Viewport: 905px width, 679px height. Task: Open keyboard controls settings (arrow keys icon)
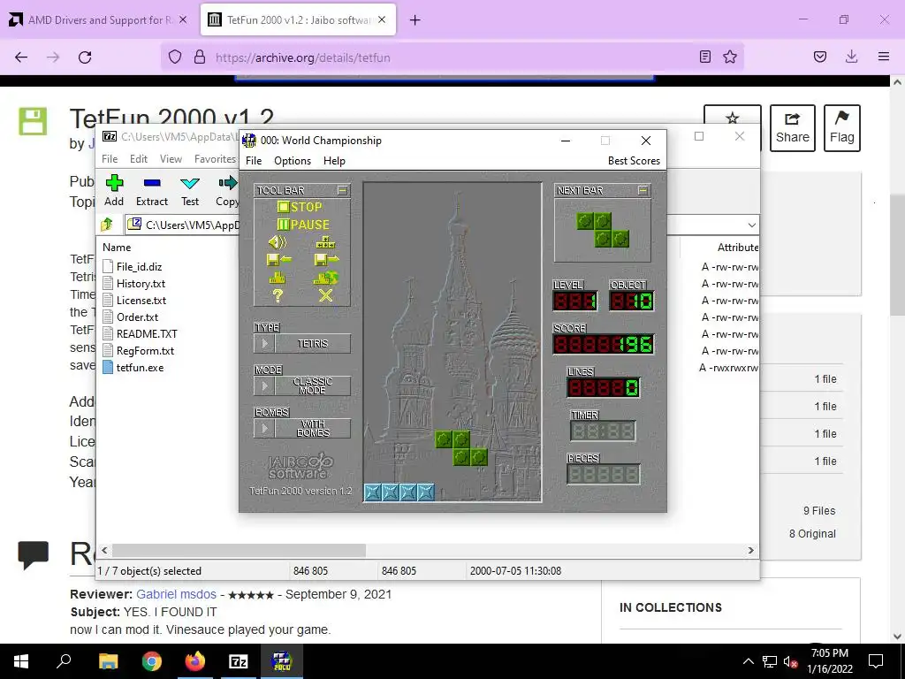pyautogui.click(x=325, y=242)
